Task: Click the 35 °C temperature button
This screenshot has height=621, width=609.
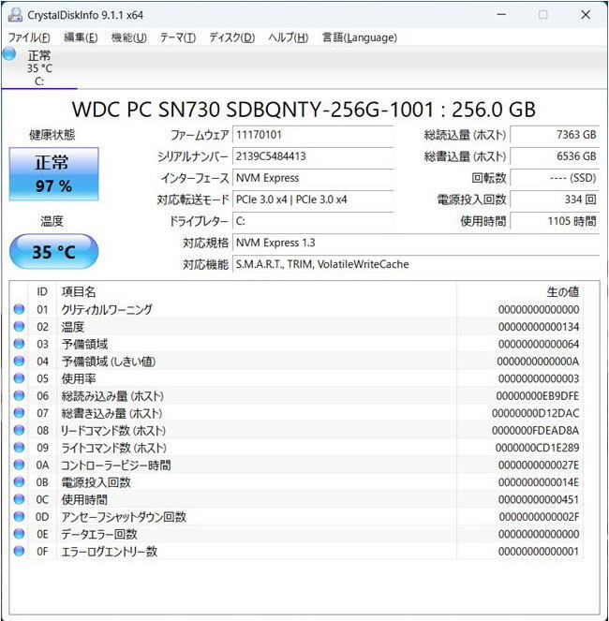Action: (54, 252)
